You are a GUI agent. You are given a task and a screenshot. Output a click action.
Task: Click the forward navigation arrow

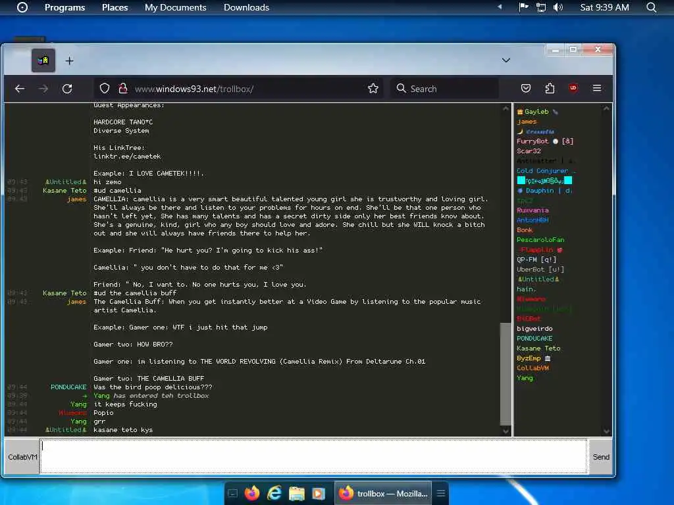[43, 89]
